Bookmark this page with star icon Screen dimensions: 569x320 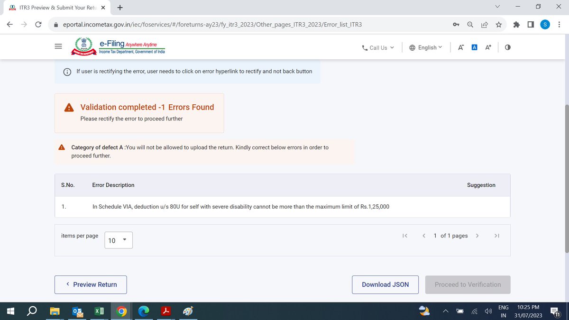[498, 25]
